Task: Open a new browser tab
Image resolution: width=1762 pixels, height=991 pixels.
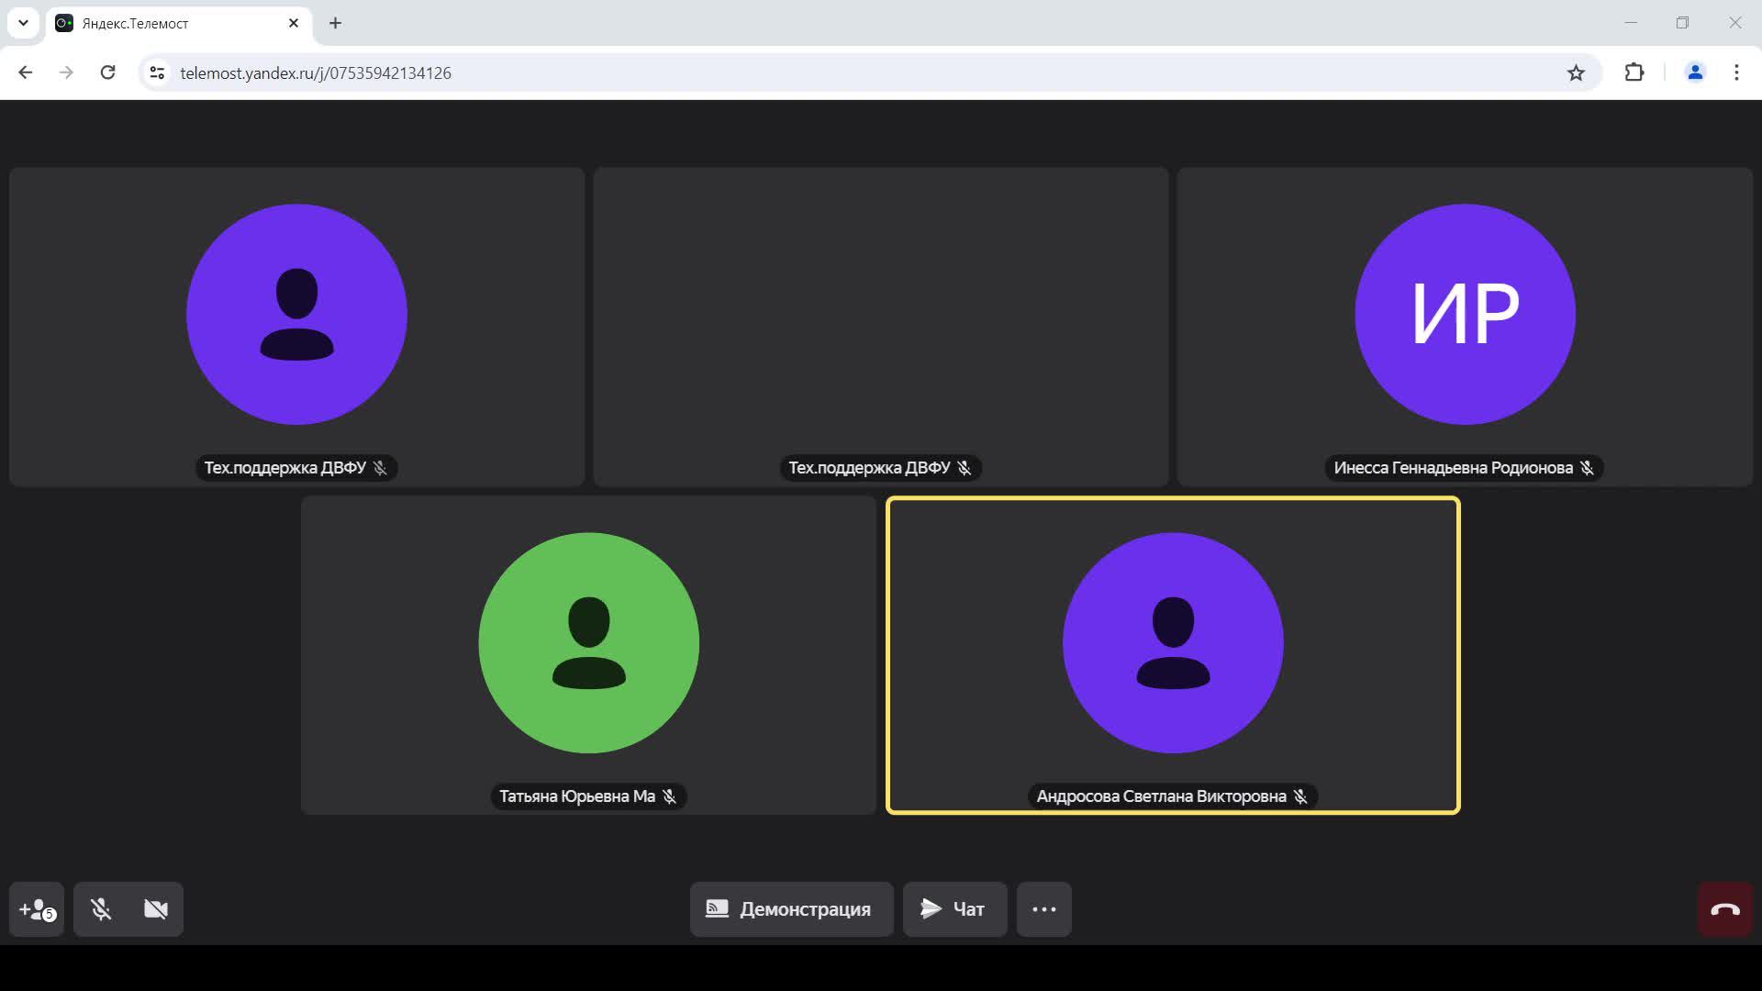Action: (x=335, y=23)
